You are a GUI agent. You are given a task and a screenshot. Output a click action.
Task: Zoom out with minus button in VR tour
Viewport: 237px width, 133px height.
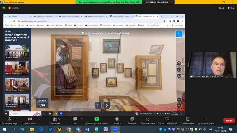point(179,106)
